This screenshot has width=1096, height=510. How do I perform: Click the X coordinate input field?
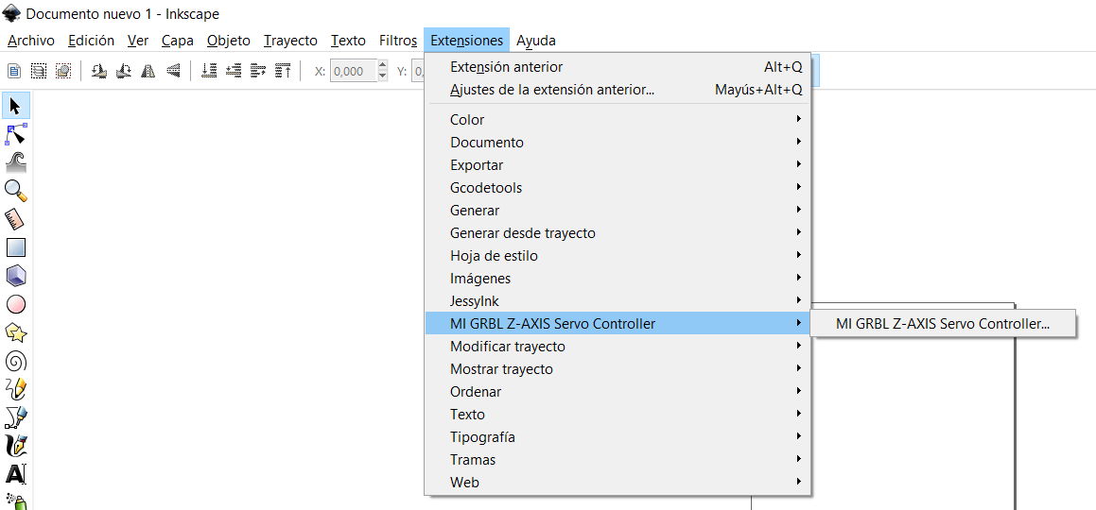pos(353,71)
